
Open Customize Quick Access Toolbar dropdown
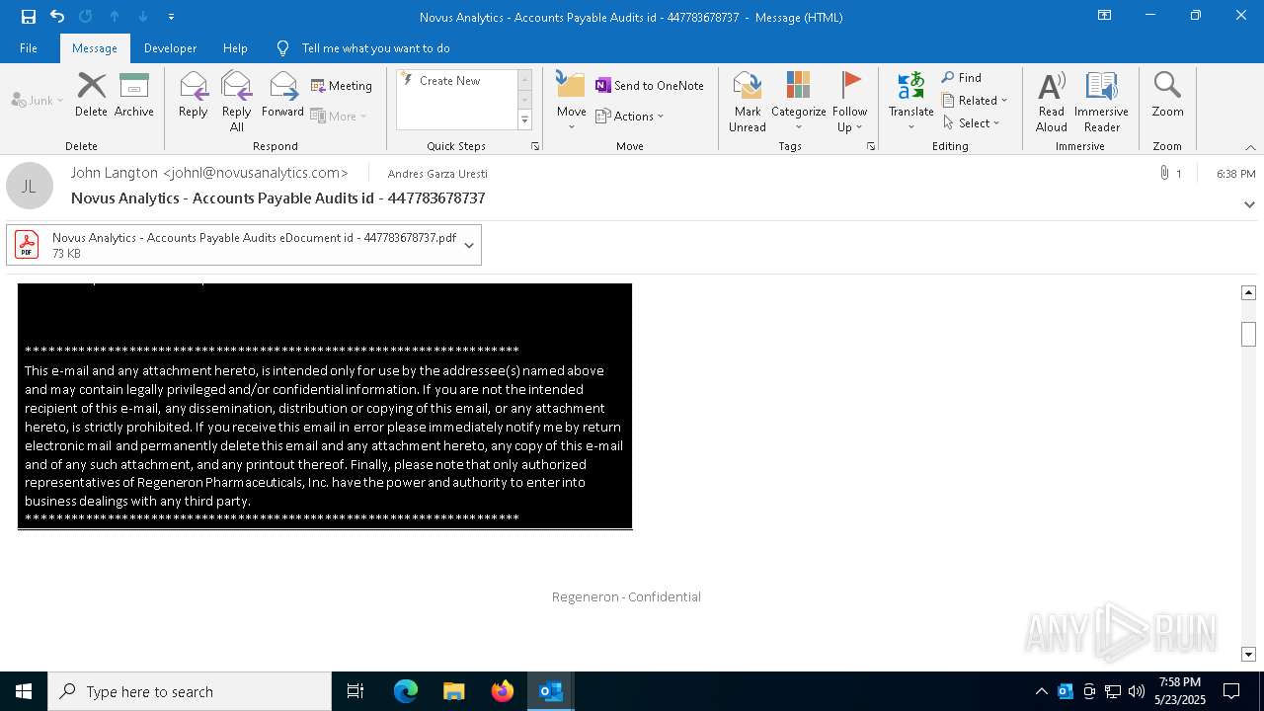(x=171, y=17)
